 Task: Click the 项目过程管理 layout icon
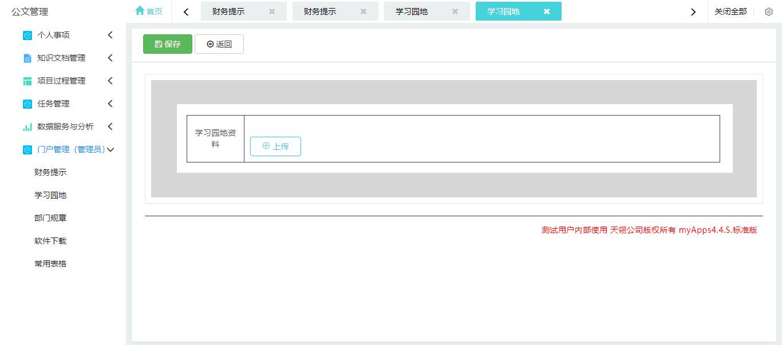click(27, 81)
